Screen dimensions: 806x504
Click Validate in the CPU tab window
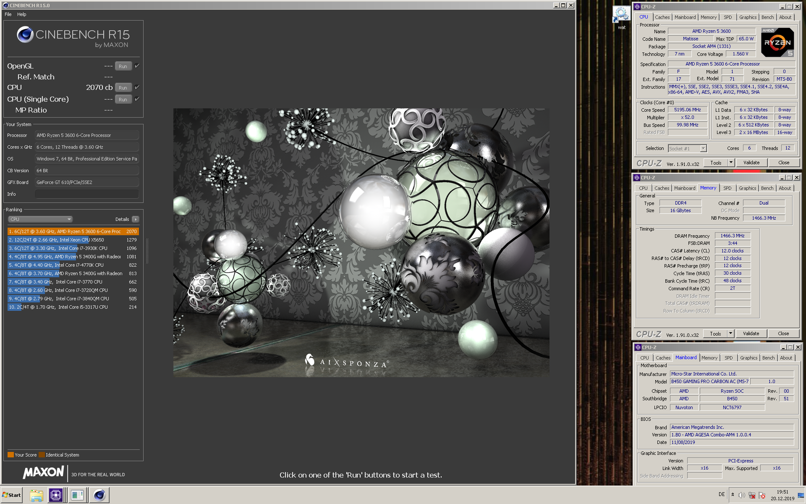coord(751,163)
